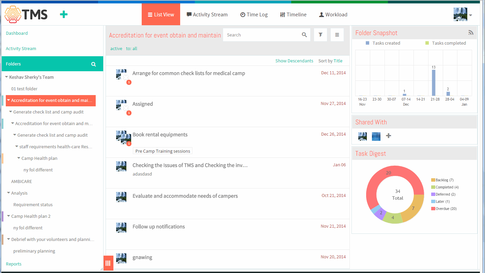
Task: Collapse Camp Health plan folder
Action: [x=19, y=158]
